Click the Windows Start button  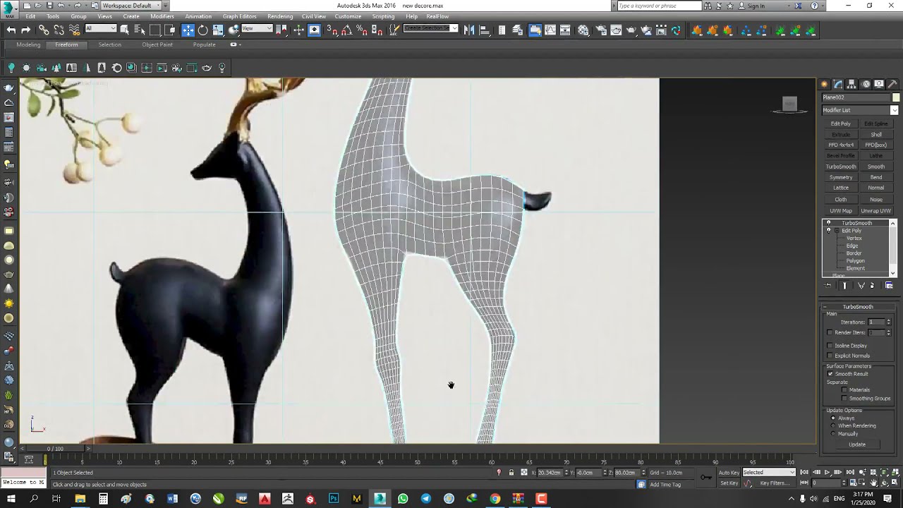pyautogui.click(x=11, y=499)
